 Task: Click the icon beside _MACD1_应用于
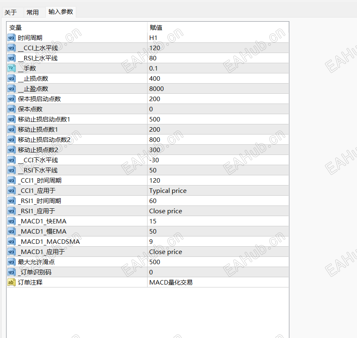click(11, 252)
